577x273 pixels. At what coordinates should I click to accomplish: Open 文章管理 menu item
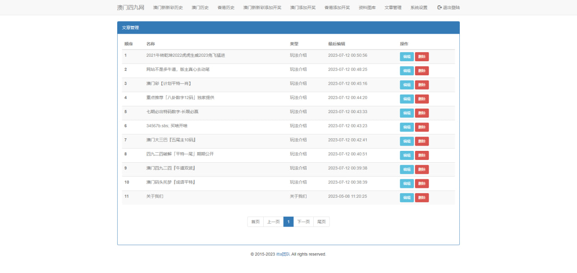tap(393, 8)
